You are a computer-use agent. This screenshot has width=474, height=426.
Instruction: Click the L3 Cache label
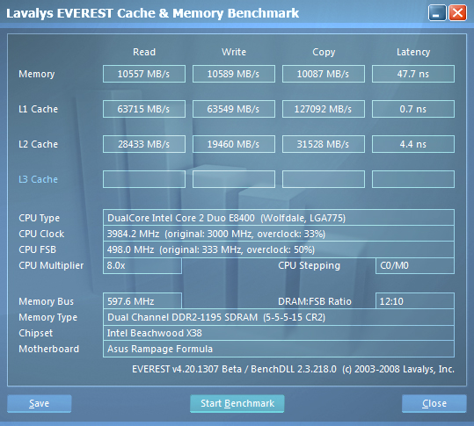tap(38, 179)
